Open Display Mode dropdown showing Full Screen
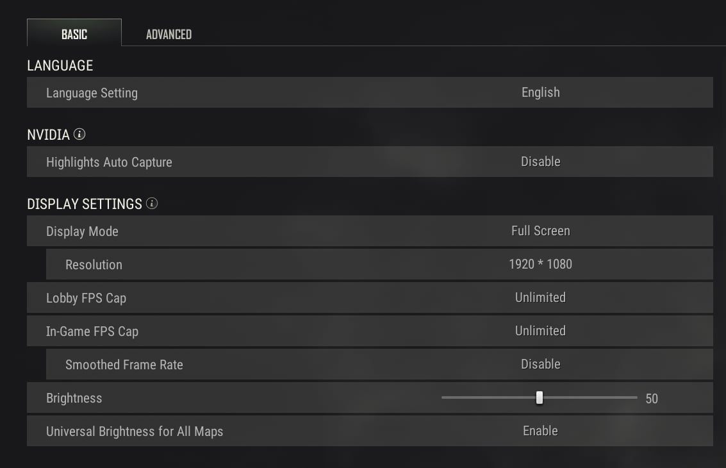726x468 pixels. coord(540,231)
